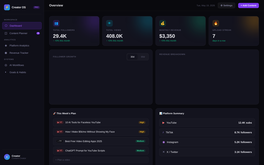Open the 10 AI Tools for Faceless YouTube item

[101, 122]
